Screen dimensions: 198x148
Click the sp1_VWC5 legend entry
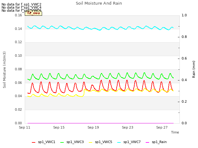click(100, 142)
